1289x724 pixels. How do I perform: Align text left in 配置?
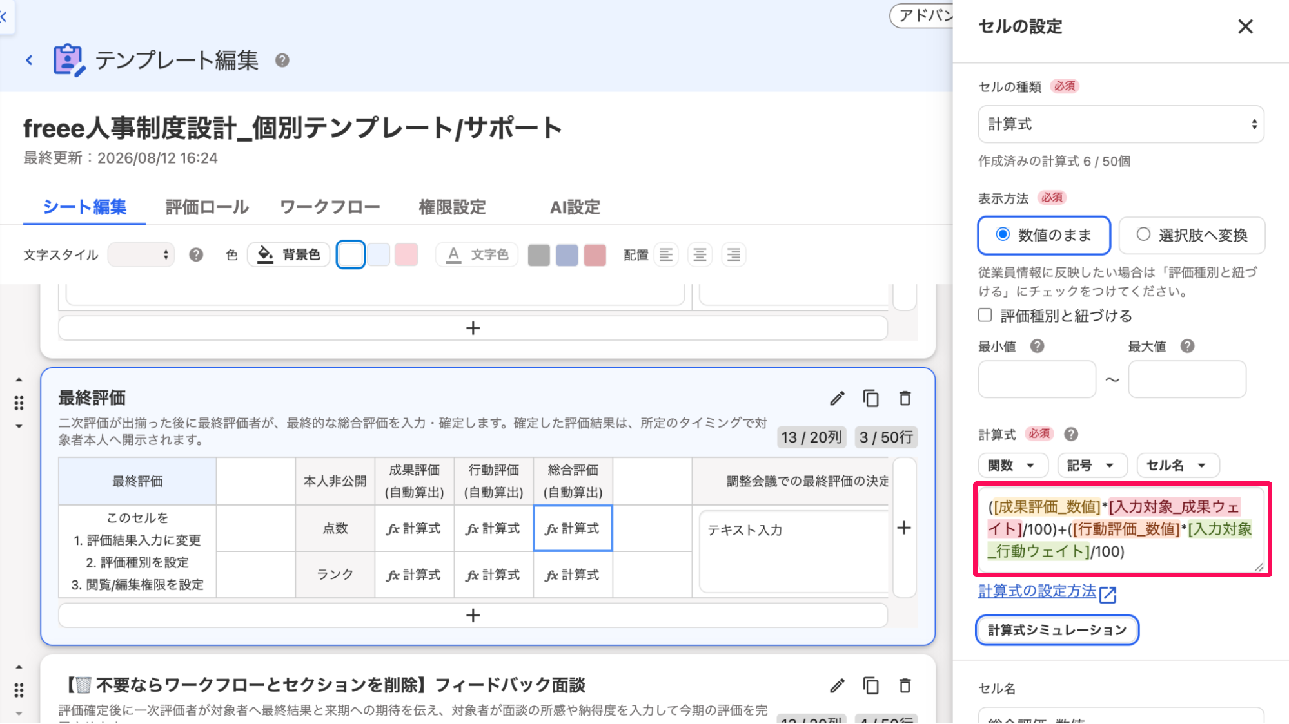(666, 255)
